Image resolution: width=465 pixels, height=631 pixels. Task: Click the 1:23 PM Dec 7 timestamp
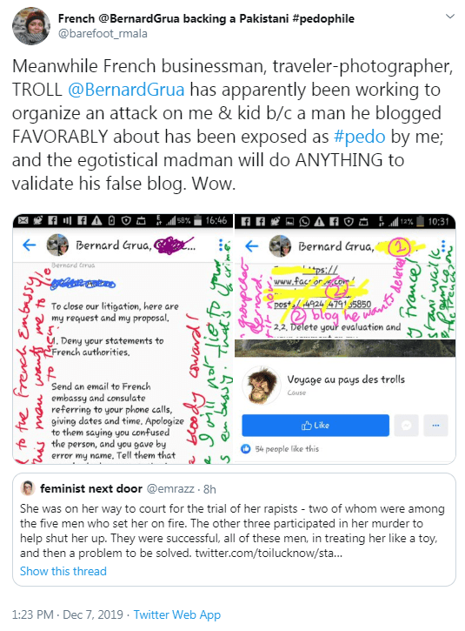[x=68, y=614]
